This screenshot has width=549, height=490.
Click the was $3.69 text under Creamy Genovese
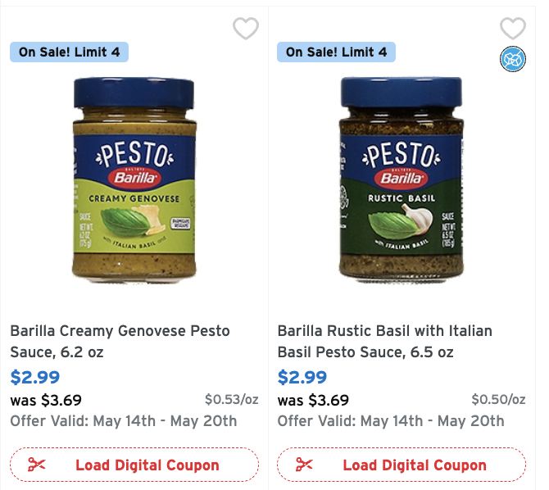pyautogui.click(x=46, y=401)
